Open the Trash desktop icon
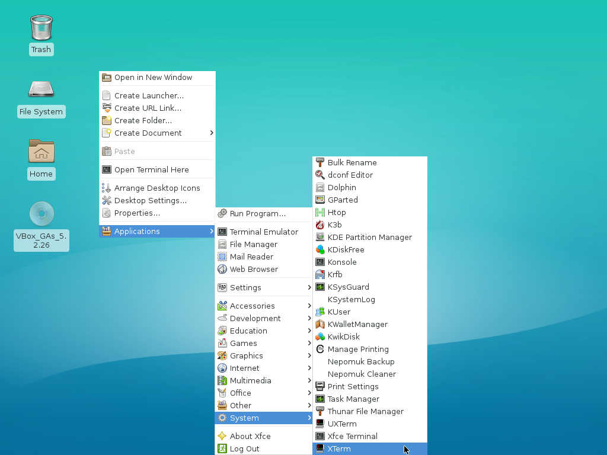The height and width of the screenshot is (455, 607). click(x=41, y=28)
